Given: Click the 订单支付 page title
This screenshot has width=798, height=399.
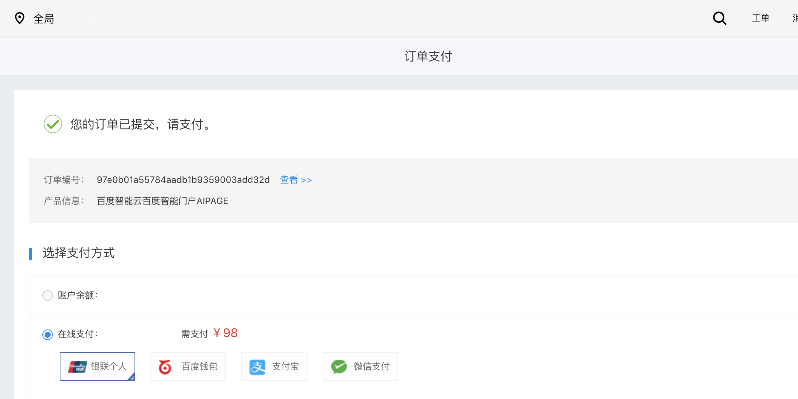Looking at the screenshot, I should (428, 56).
